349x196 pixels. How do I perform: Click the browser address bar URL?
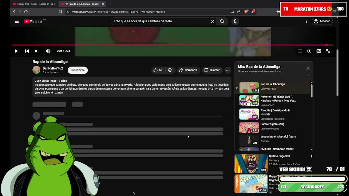(119, 12)
